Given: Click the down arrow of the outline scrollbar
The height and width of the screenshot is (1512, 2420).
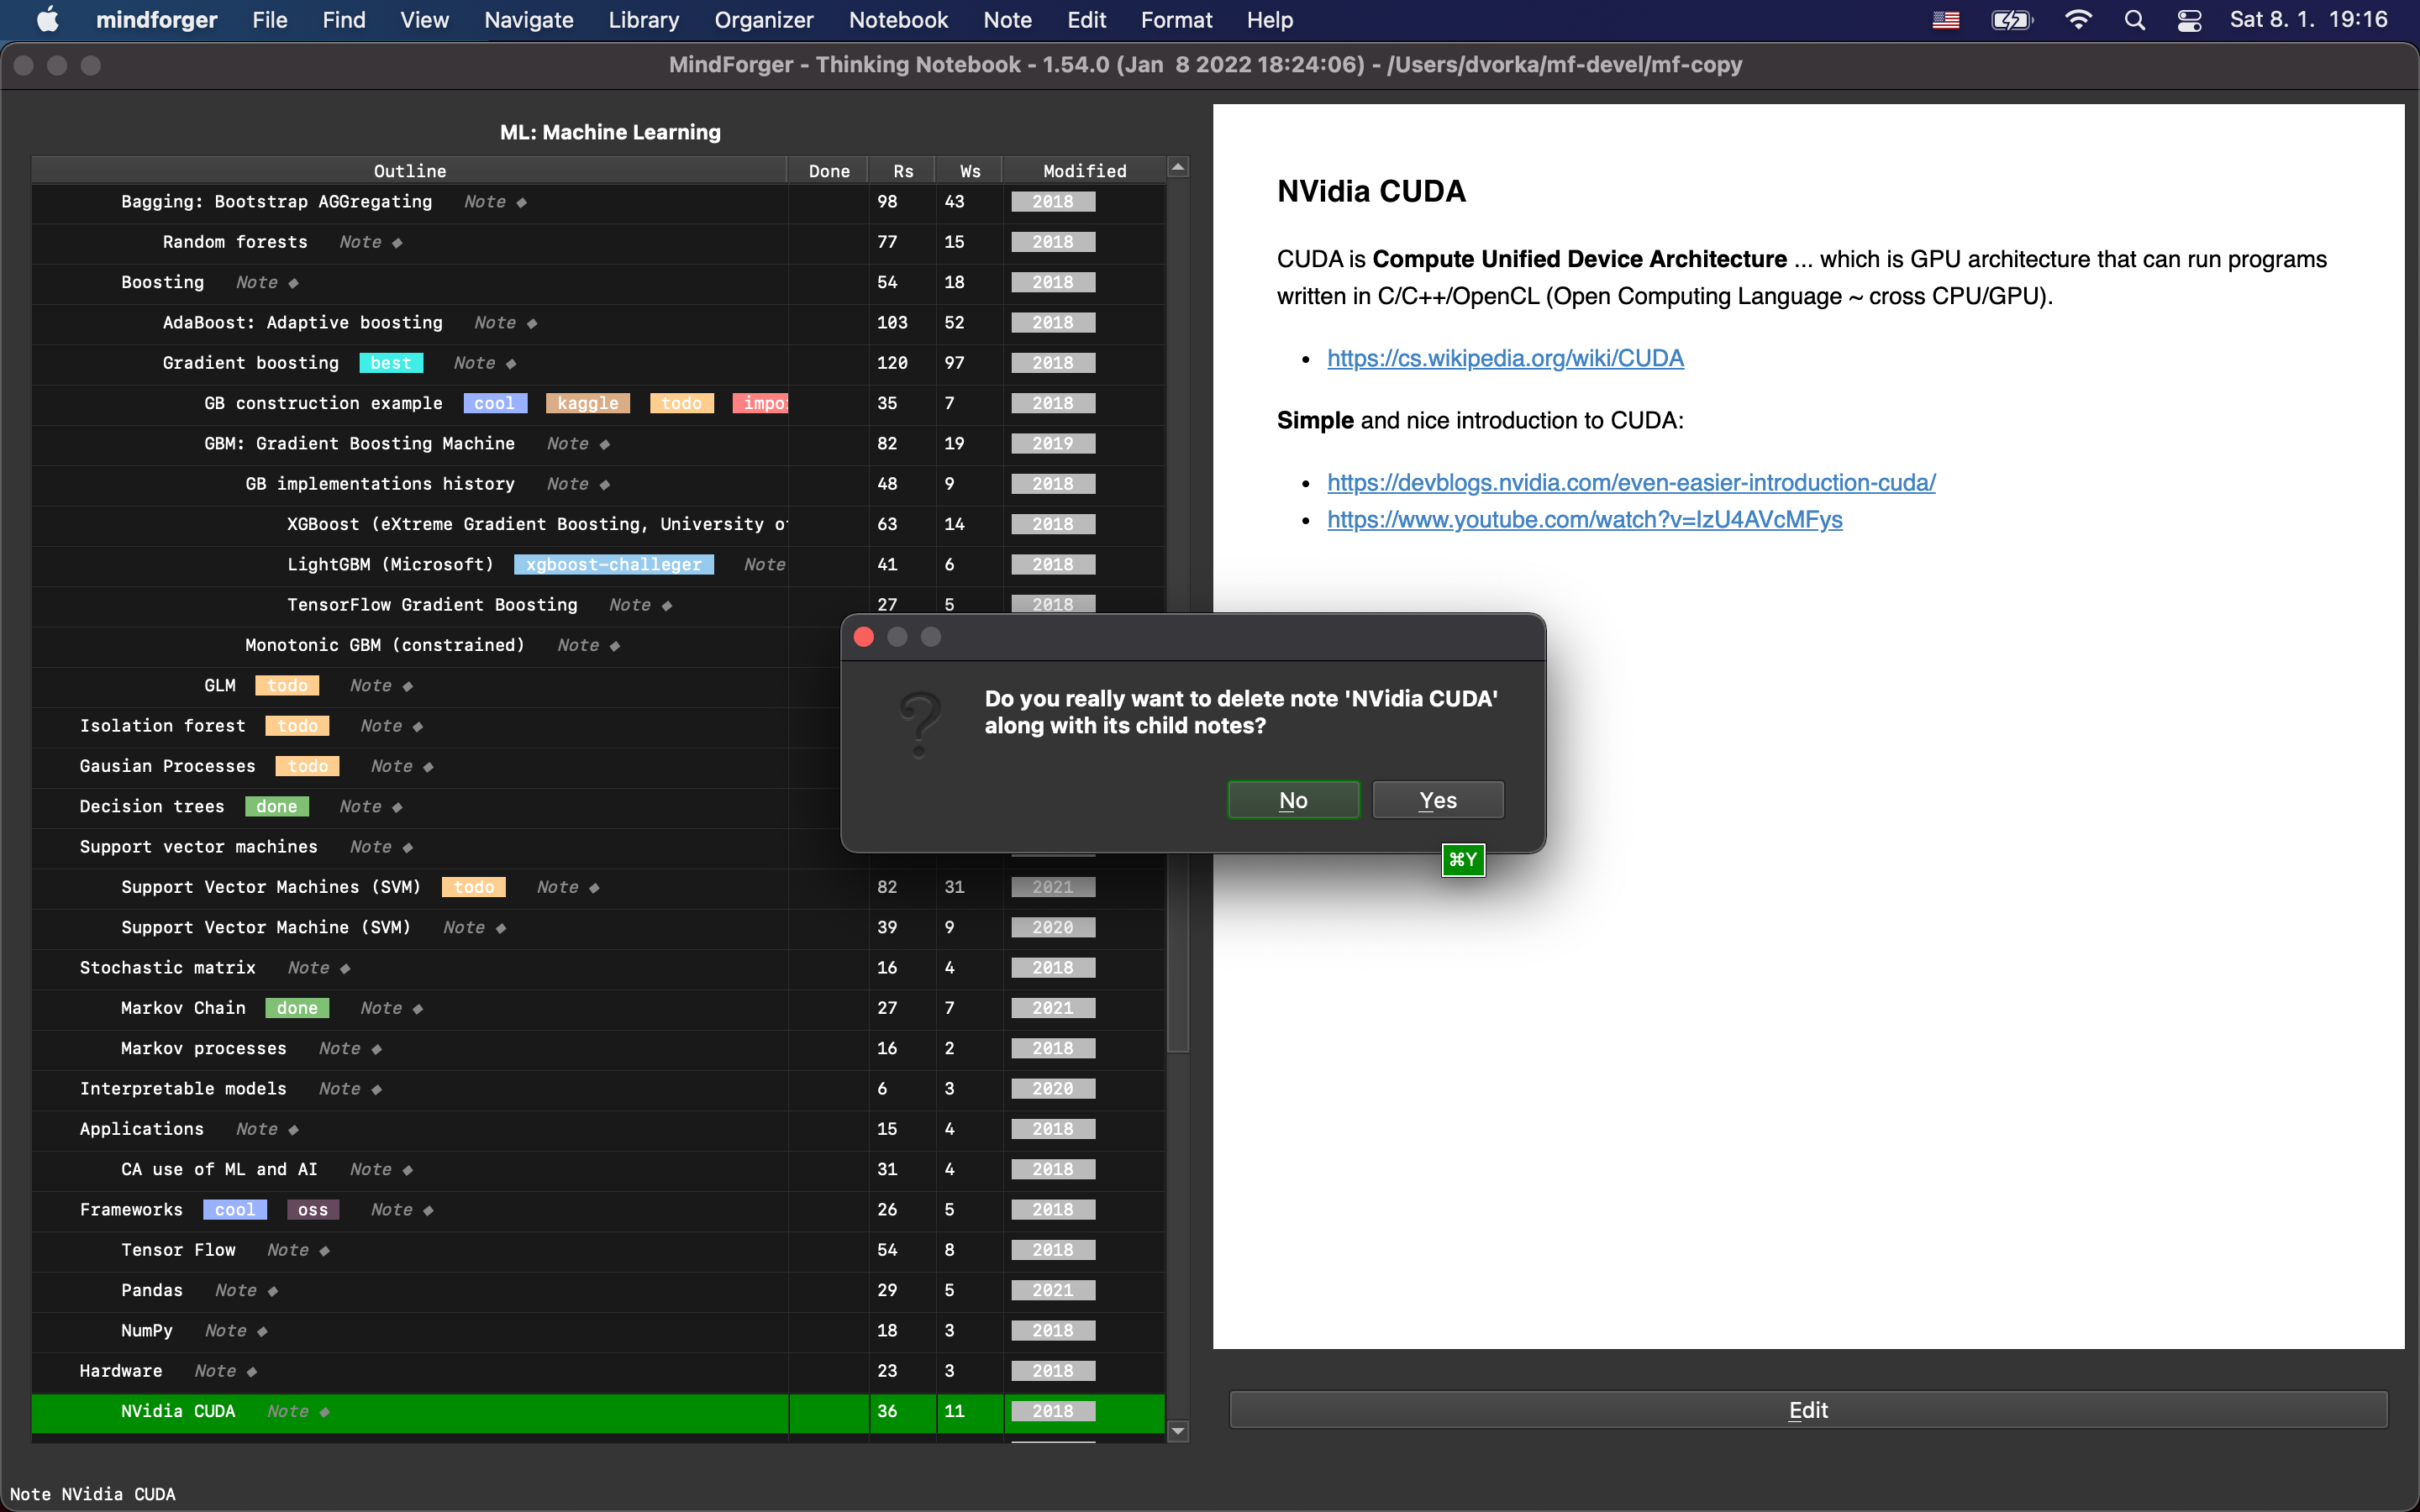Looking at the screenshot, I should click(x=1179, y=1431).
